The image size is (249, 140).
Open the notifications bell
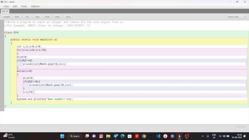click(x=245, y=136)
